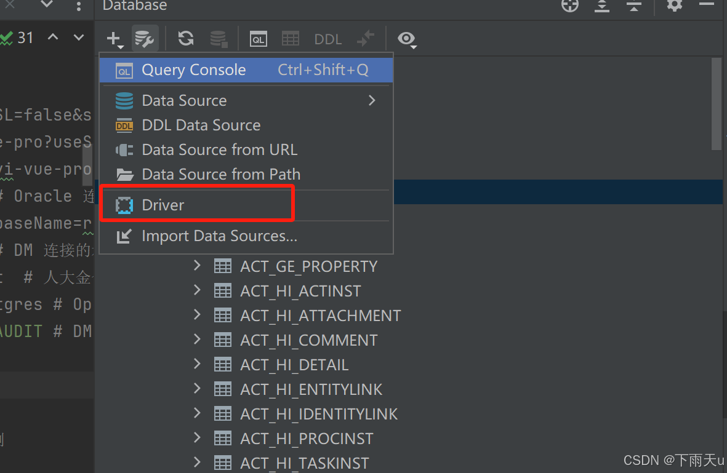Click the DDL toolbar button
This screenshot has height=473, width=727.
[328, 39]
